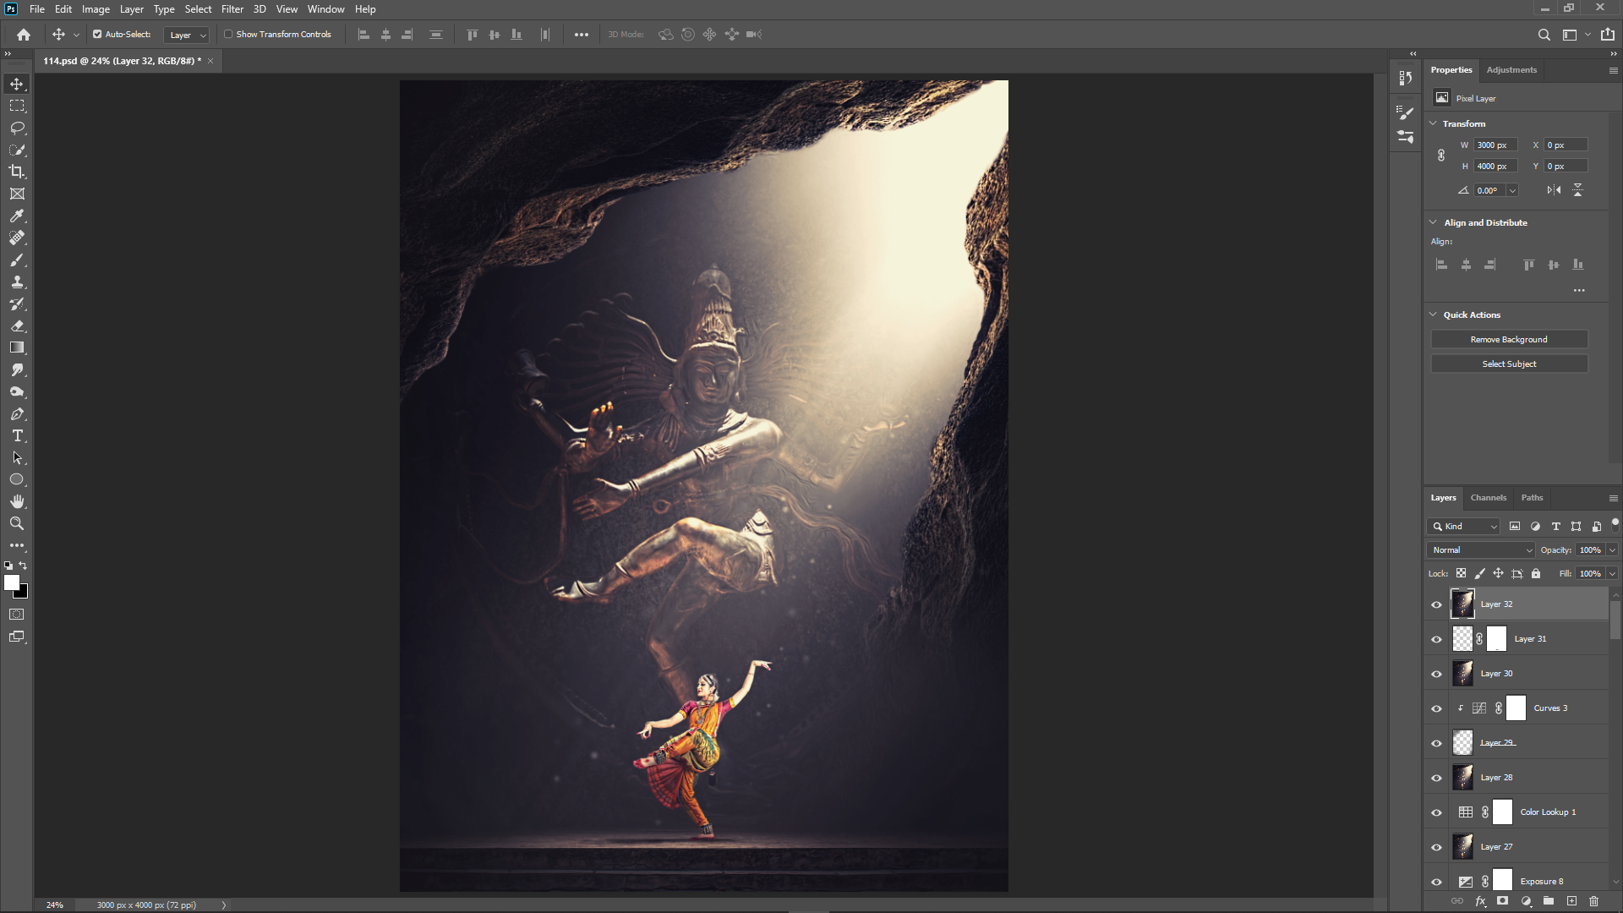Click the Flip horizontal button in Transform
The width and height of the screenshot is (1623, 913).
(x=1554, y=190)
